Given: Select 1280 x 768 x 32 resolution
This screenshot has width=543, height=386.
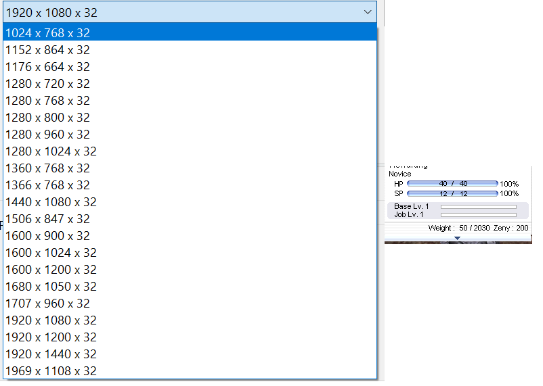Looking at the screenshot, I should pos(190,101).
